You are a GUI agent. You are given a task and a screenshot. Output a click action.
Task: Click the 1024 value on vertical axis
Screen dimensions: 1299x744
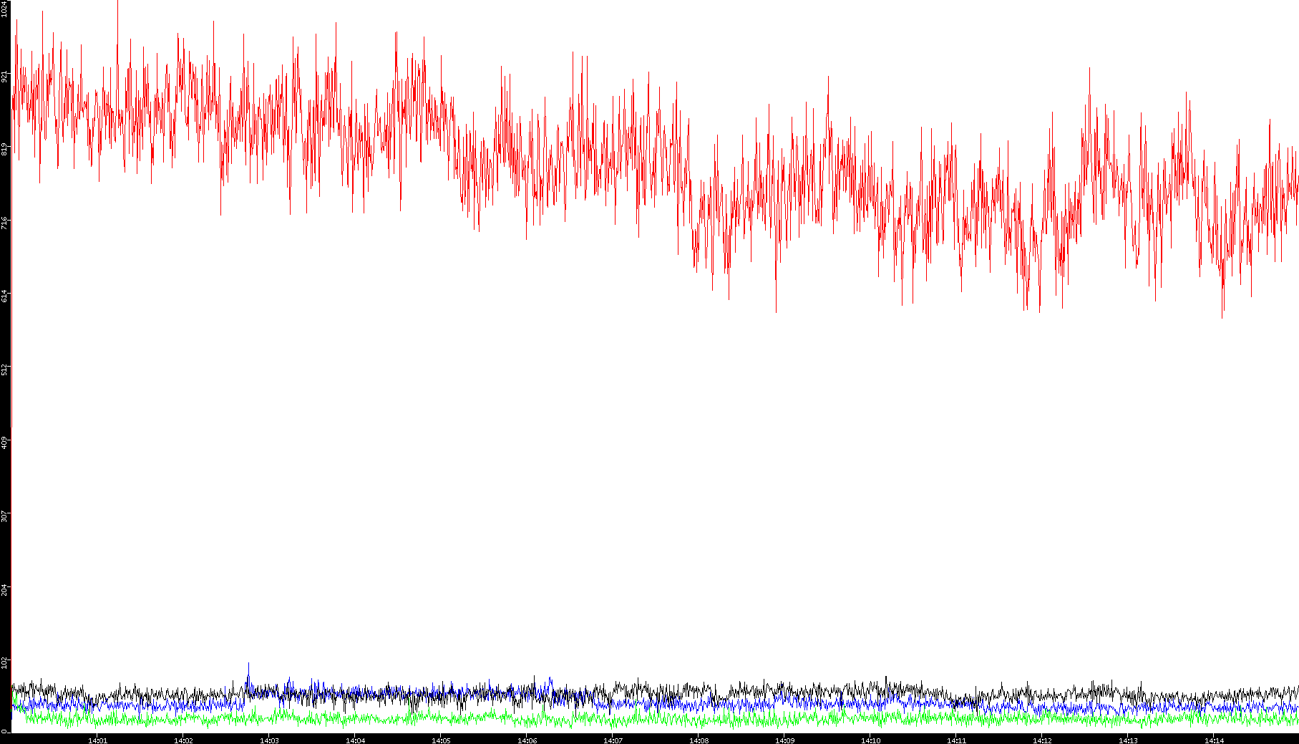click(x=5, y=9)
